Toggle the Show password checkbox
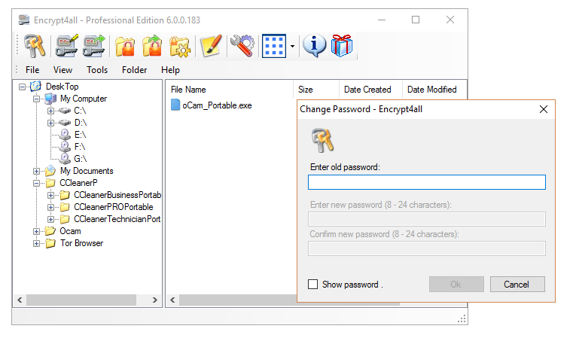Viewport: 576px width, 338px height. [x=312, y=285]
